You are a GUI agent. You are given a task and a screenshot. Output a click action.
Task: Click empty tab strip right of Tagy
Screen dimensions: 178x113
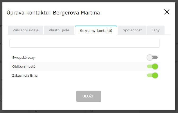(x=168, y=30)
